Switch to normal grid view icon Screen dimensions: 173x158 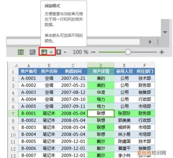click(21, 52)
